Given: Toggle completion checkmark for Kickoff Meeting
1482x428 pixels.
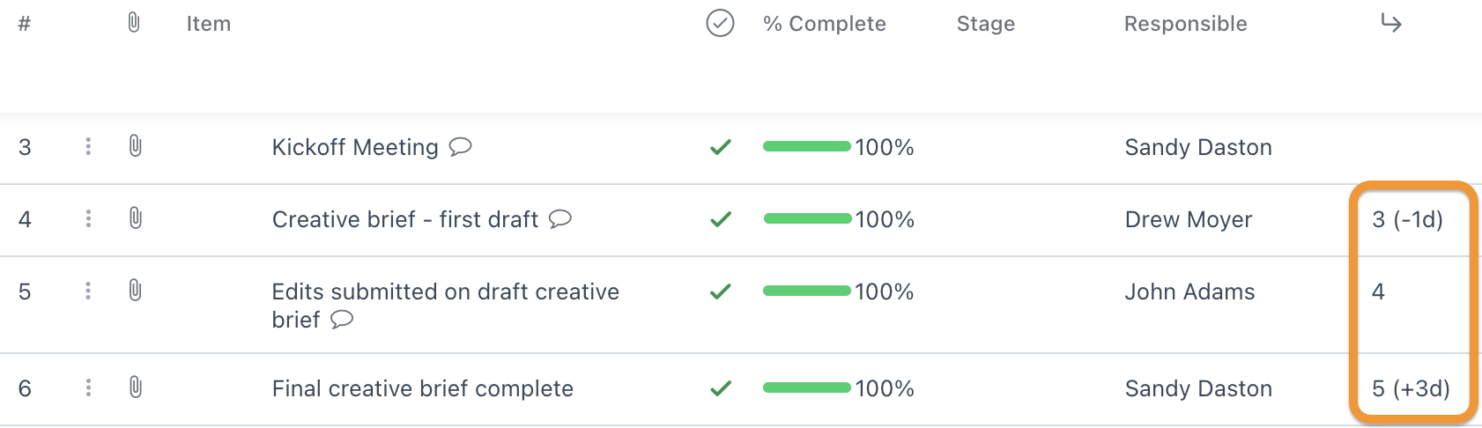Looking at the screenshot, I should click(721, 147).
